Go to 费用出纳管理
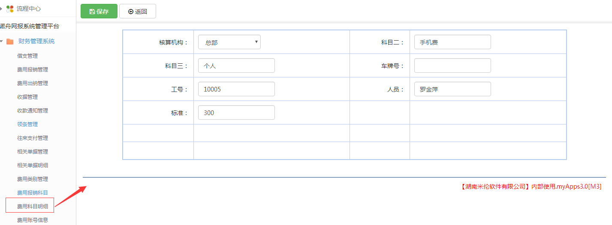Screen dimensions: 612x225 click(33, 83)
